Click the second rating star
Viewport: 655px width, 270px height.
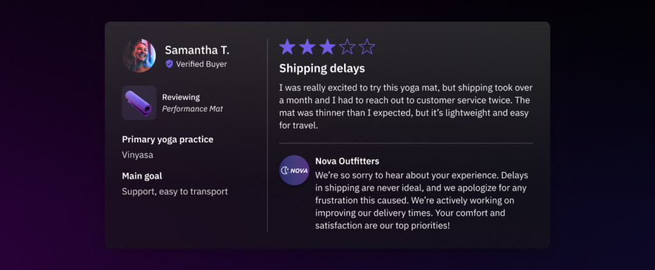pos(308,47)
